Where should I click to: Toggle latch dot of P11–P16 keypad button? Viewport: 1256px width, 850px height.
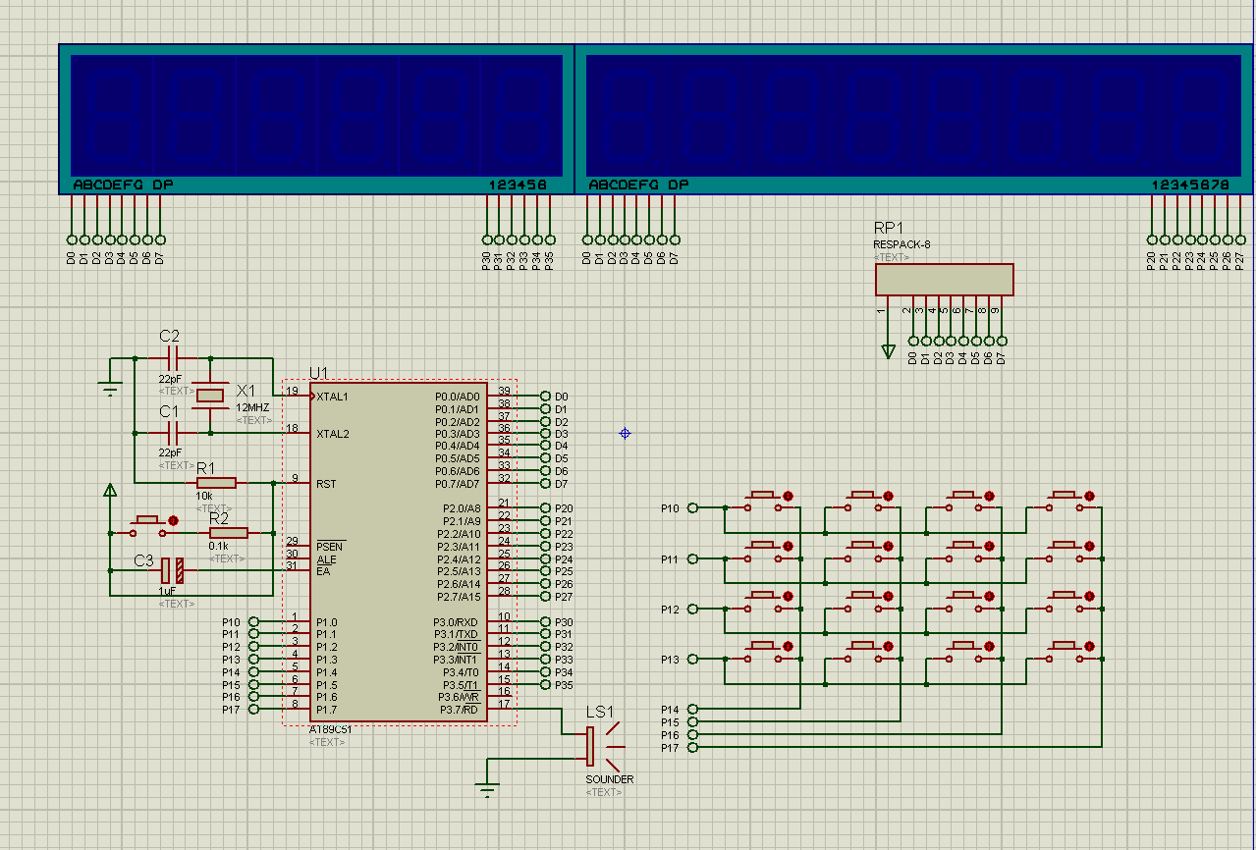[990, 547]
